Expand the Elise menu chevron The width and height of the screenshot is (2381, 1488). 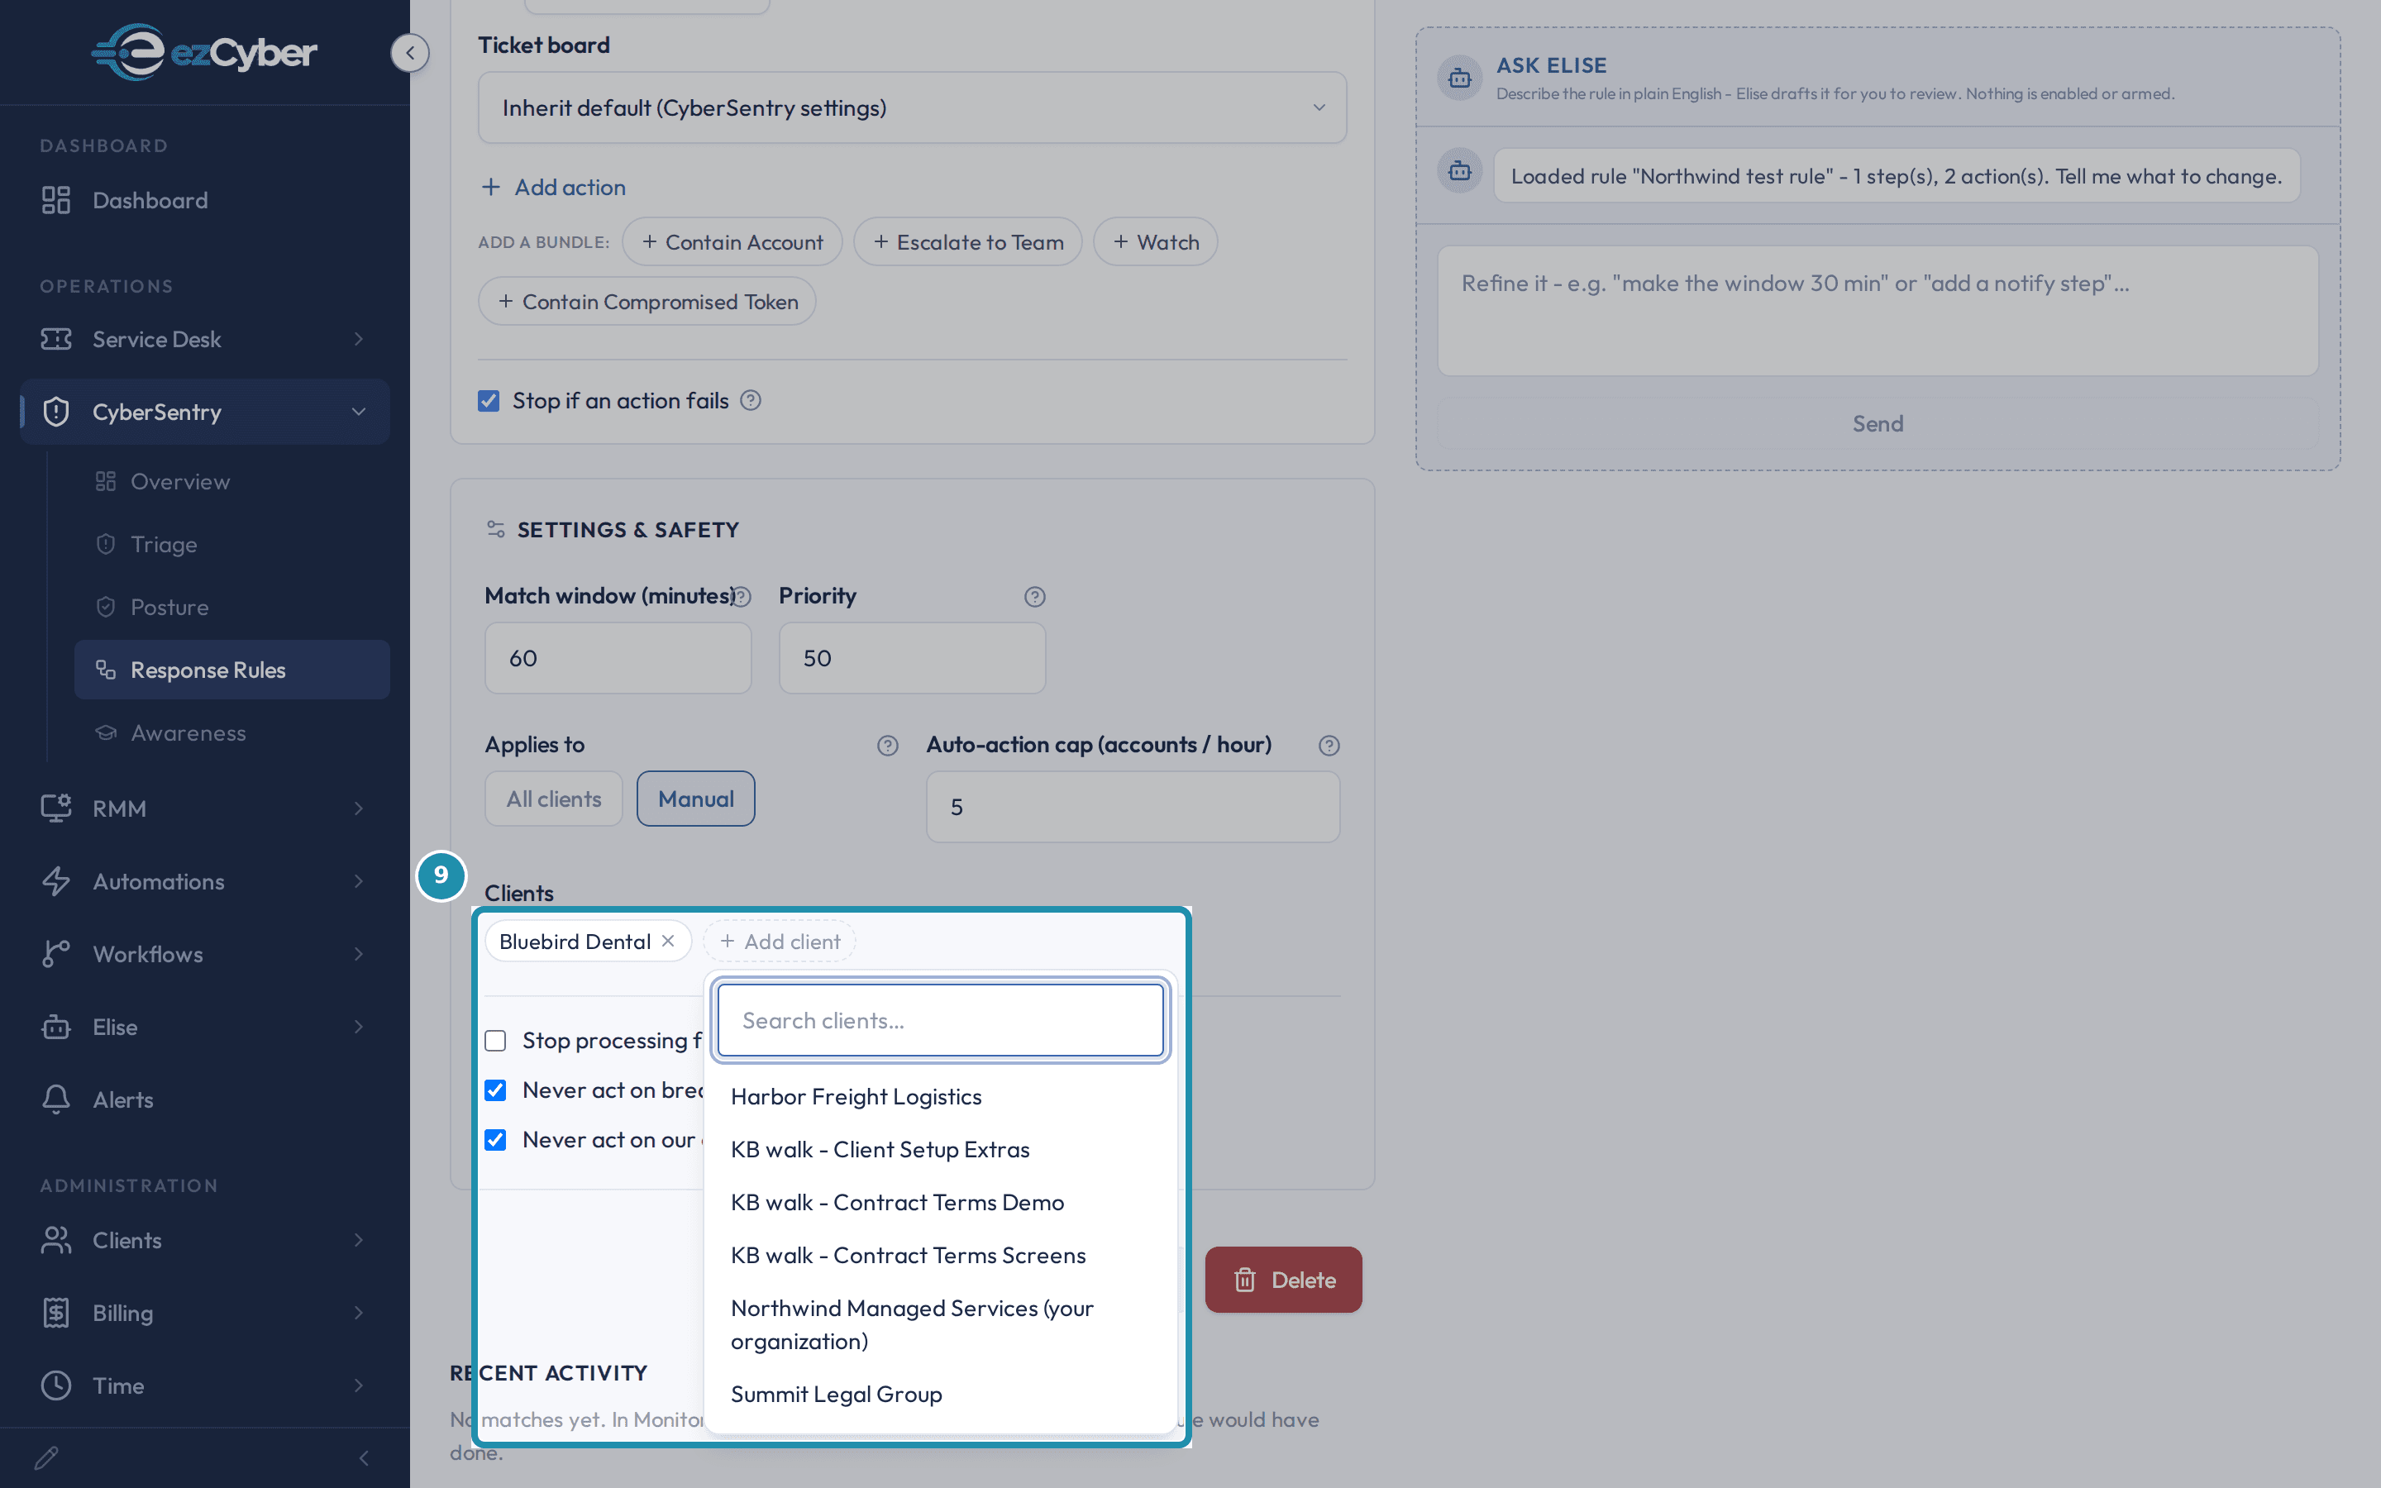coord(359,1027)
